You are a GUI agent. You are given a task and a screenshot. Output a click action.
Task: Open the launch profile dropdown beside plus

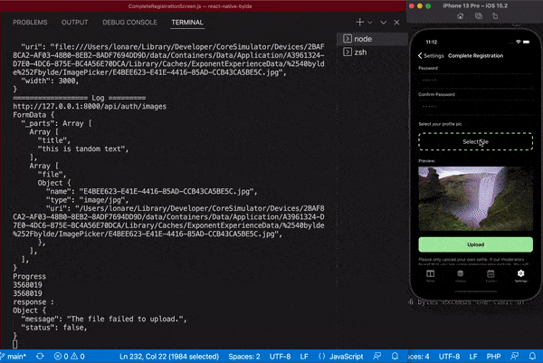[x=370, y=22]
